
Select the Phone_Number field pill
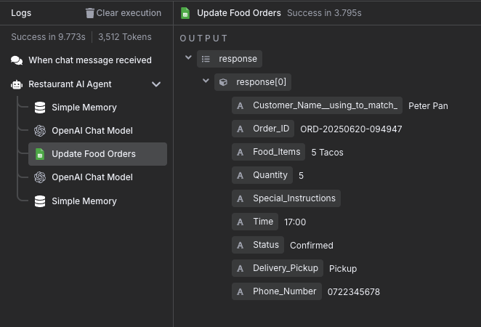[x=277, y=291]
